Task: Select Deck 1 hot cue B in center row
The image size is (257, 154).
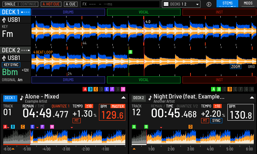Action: coord(90,89)
